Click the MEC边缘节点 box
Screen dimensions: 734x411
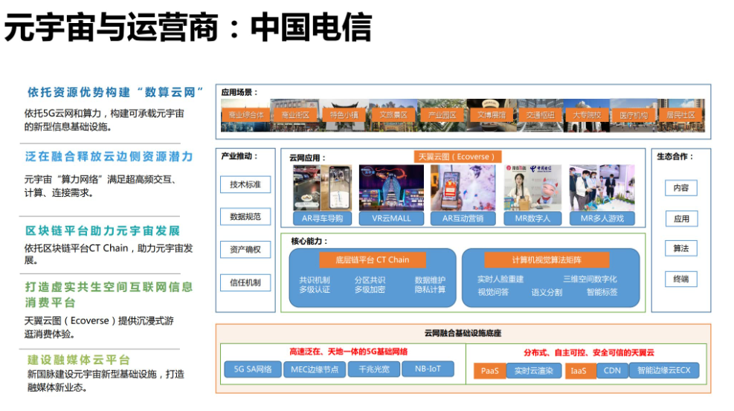[x=315, y=369]
